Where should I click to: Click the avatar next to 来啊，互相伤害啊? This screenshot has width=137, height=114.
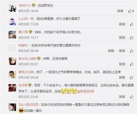[x=12, y=61]
